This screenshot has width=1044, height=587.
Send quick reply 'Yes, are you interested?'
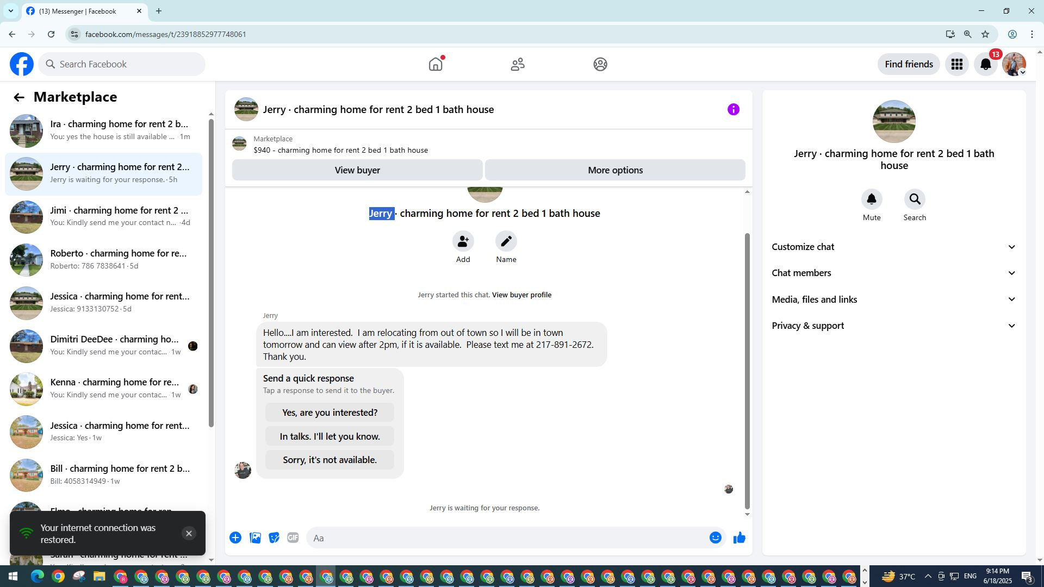point(330,413)
